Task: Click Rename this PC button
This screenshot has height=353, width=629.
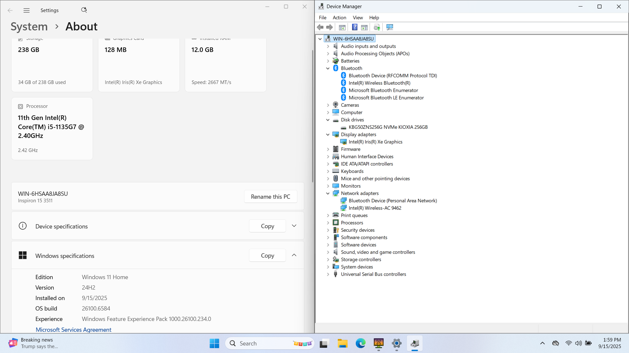Action: point(271,196)
